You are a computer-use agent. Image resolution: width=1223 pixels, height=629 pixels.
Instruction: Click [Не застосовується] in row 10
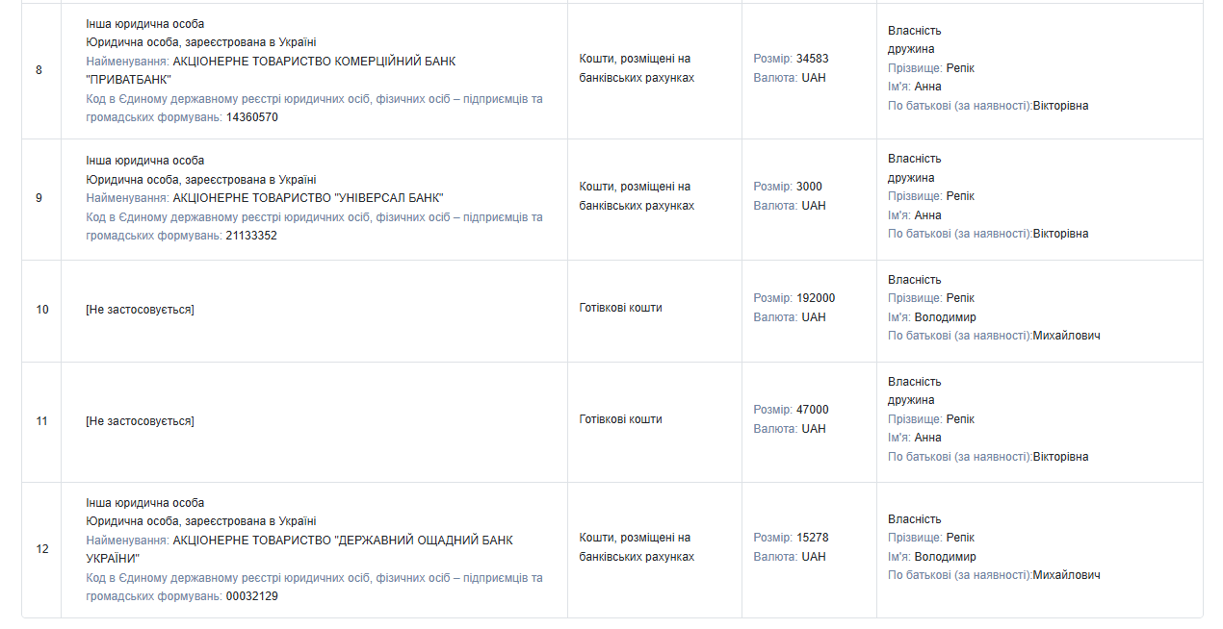pos(140,310)
